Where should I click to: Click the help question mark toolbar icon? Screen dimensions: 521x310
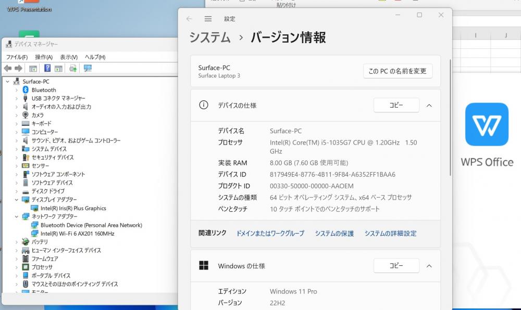pos(47,68)
